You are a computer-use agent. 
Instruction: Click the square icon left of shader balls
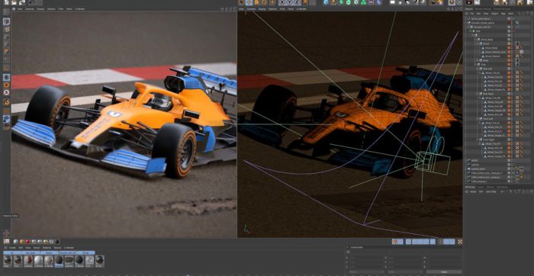(x=6, y=241)
